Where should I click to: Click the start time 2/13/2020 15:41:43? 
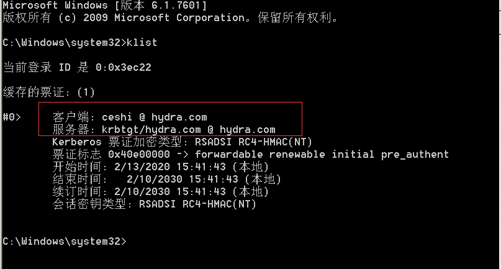click(170, 166)
